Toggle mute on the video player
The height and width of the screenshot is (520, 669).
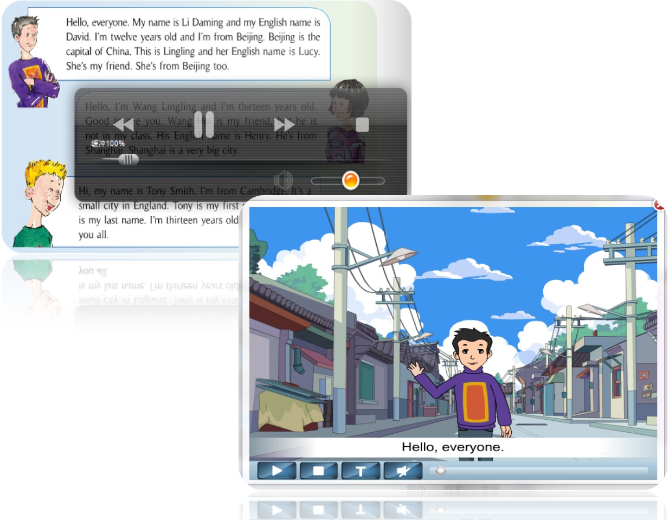(403, 471)
